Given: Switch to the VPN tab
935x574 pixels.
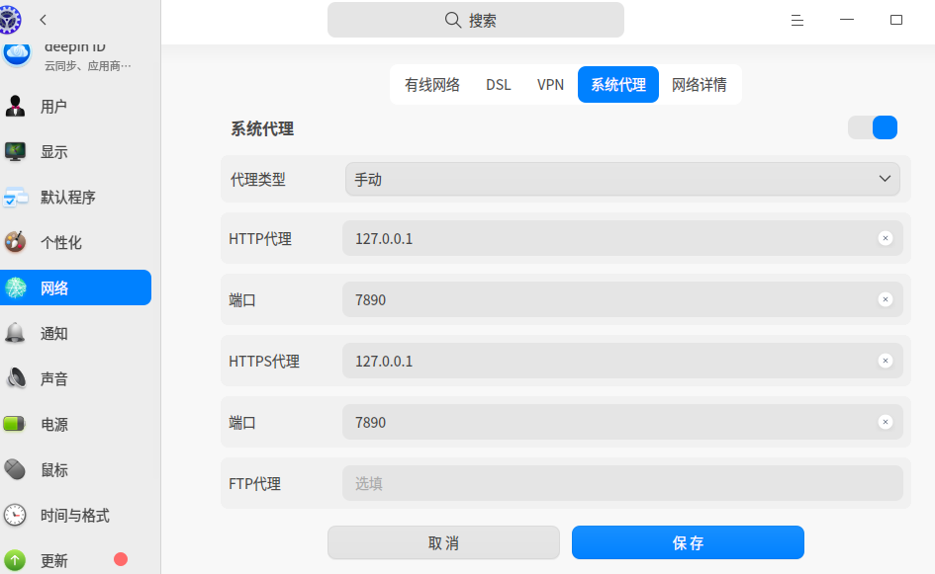Looking at the screenshot, I should [550, 85].
